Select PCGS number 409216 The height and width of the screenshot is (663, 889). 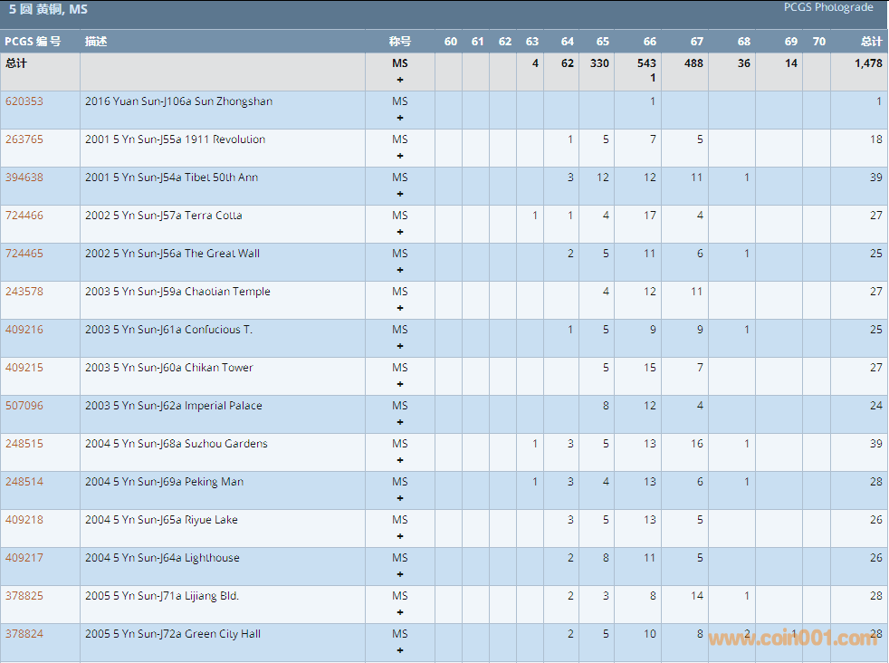click(24, 330)
